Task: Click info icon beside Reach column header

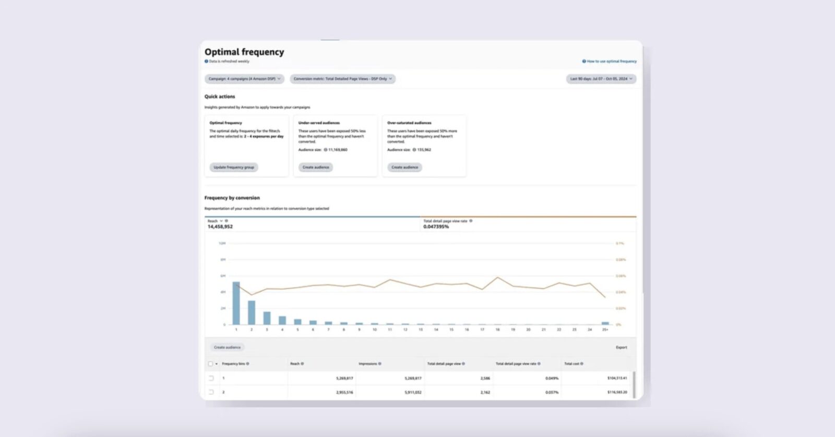Action: [x=302, y=364]
